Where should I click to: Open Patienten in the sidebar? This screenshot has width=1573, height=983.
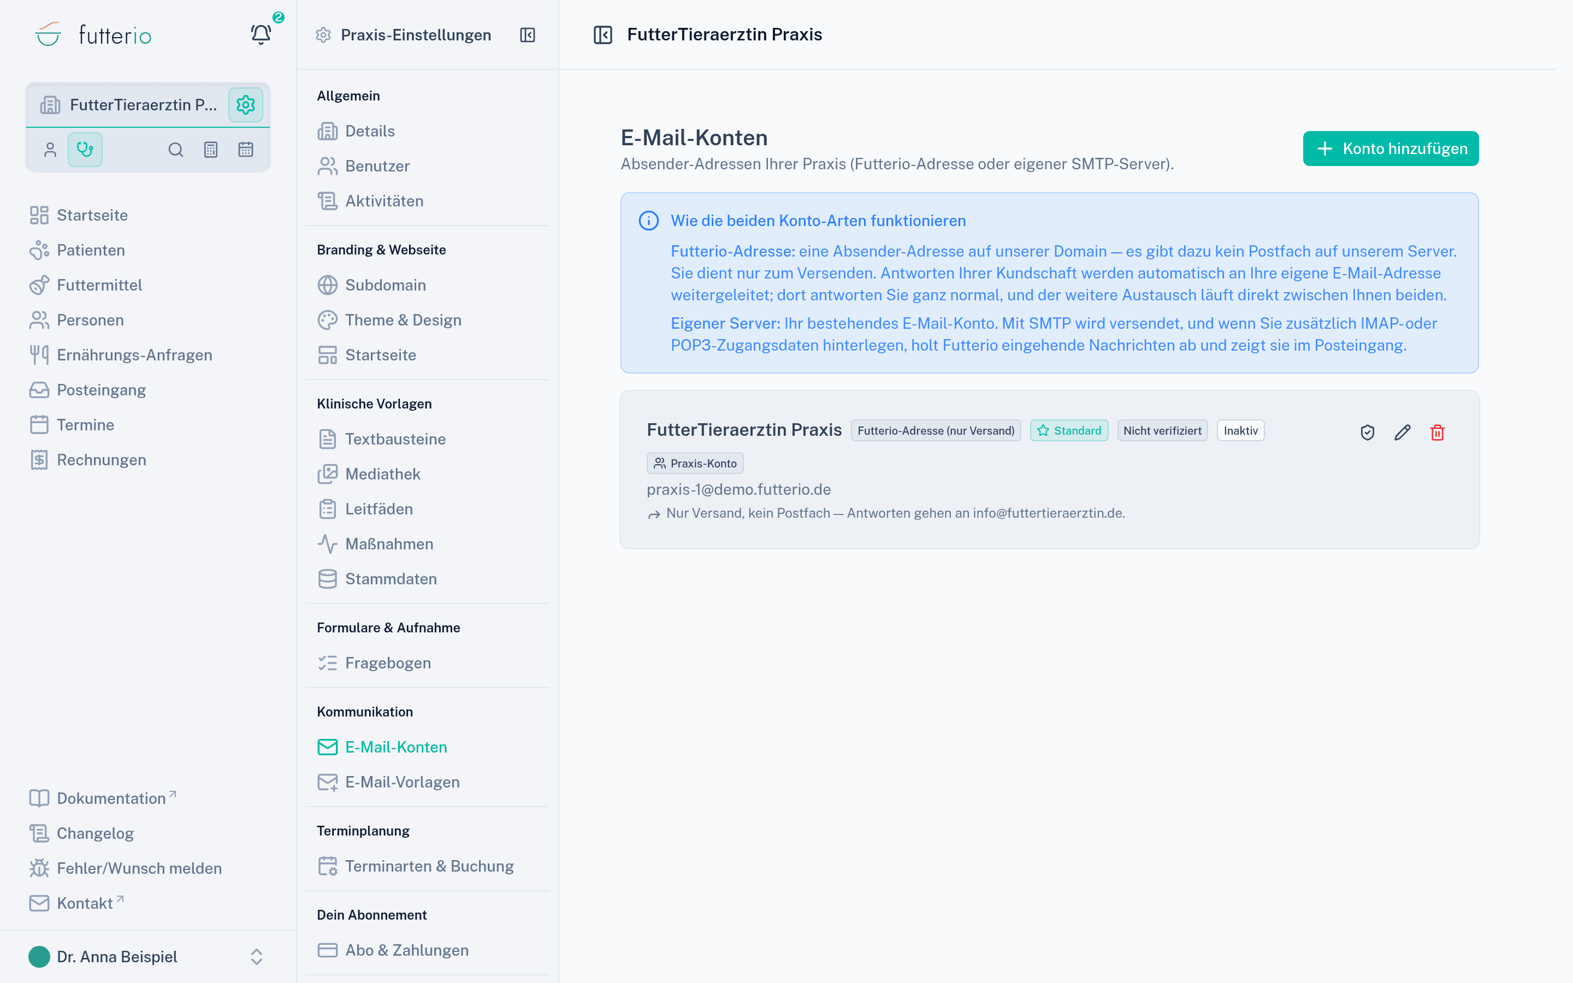coord(78,250)
